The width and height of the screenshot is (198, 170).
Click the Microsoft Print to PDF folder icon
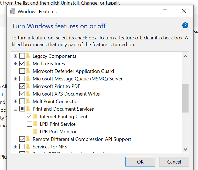click(28, 86)
